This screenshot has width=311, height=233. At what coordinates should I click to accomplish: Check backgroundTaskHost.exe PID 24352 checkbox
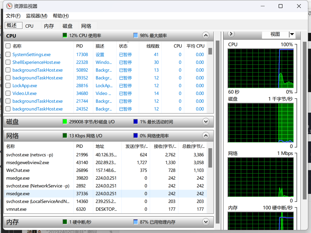coord(8,109)
